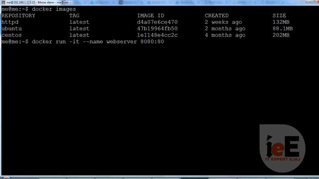
Task: Click the 'latest' tag in the centos row
Action: pos(79,35)
